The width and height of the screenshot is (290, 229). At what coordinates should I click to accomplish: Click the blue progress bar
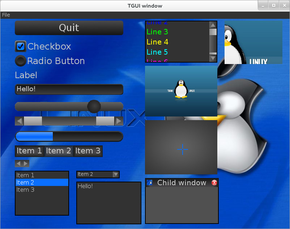pos(69,136)
